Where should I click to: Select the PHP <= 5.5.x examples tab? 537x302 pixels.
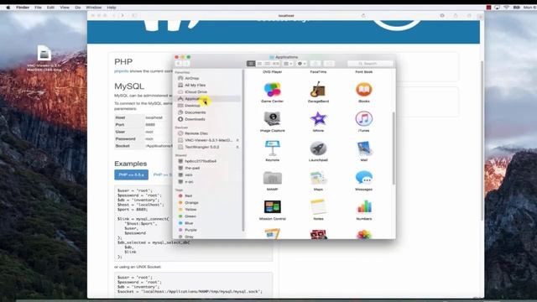(x=131, y=174)
